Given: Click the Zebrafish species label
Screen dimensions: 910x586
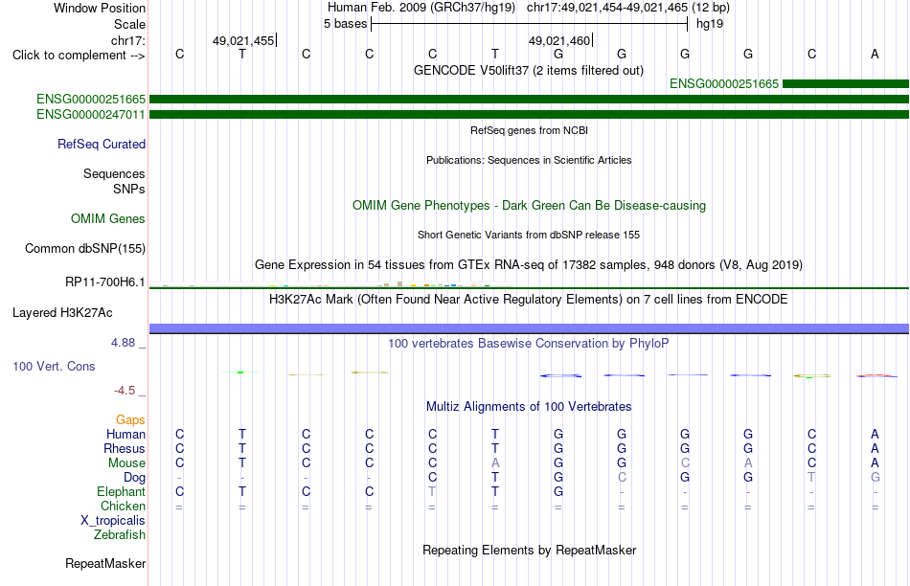Looking at the screenshot, I should tap(120, 535).
